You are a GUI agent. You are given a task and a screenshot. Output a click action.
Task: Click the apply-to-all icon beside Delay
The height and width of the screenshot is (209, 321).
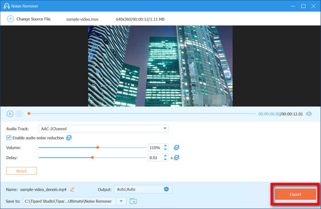176,158
